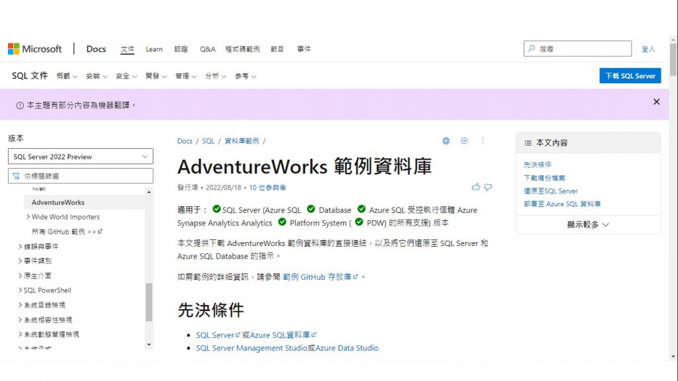The height and width of the screenshot is (381, 678).
Task: Jump to 部署至 Azure SQL 資料庫 section
Action: pos(562,204)
